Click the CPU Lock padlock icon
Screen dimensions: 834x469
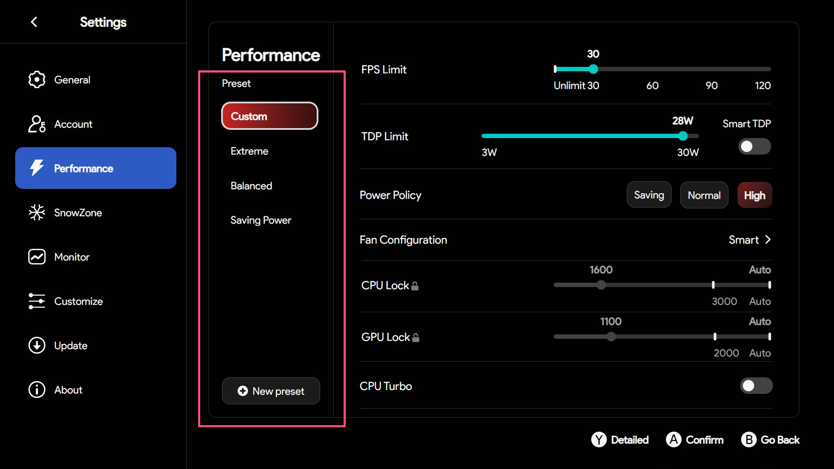point(415,286)
